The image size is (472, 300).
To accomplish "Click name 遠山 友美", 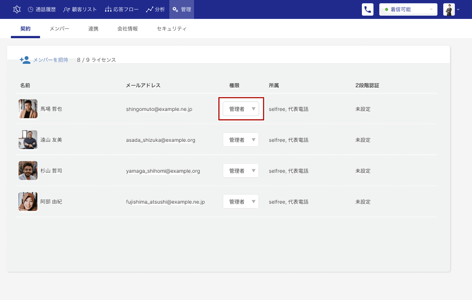I will [x=51, y=140].
